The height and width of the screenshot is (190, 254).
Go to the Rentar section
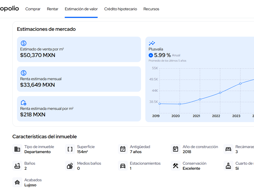[53, 9]
